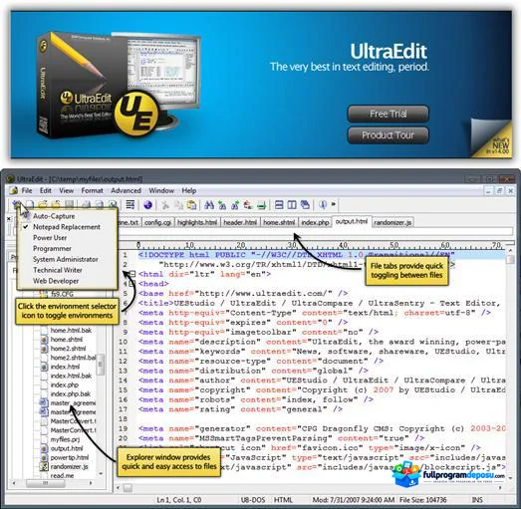Open the File menu
Image resolution: width=521 pixels, height=509 pixels.
[27, 190]
